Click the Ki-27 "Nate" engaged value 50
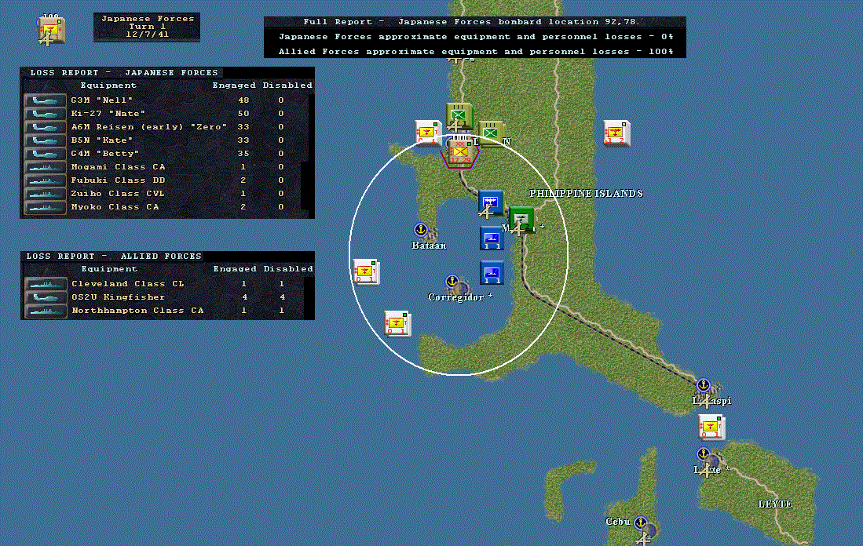 coord(243,113)
